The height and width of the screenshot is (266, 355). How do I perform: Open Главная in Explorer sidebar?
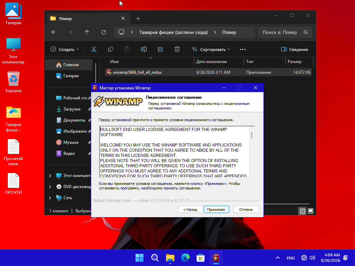pyautogui.click(x=69, y=65)
